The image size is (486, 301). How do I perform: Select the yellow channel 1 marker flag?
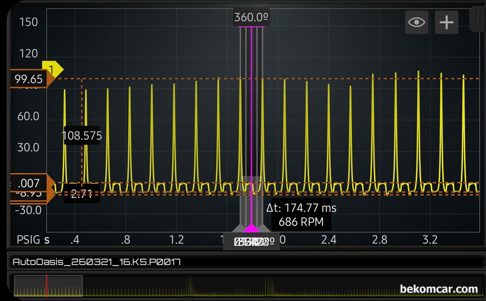point(53,69)
